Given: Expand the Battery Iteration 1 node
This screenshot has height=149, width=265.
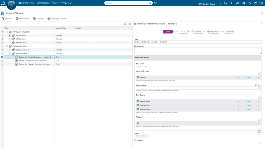Looking at the screenshot, I should tap(10, 50).
